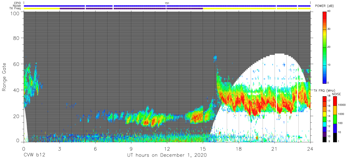The width and height of the screenshot is (349, 161).
Task: Click the power colorbar tick label 20
Action: click(x=329, y=47)
